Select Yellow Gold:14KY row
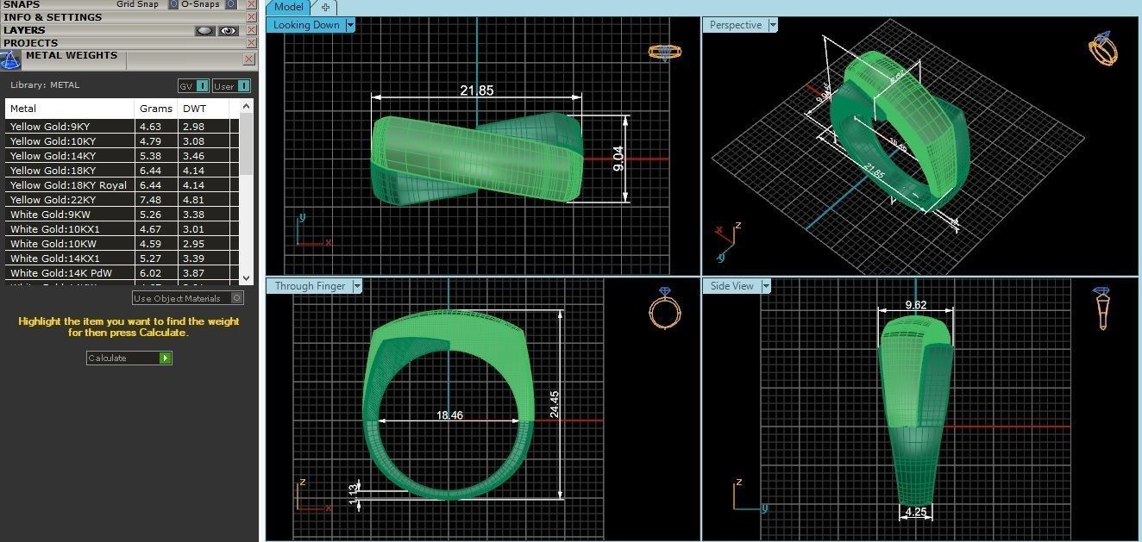This screenshot has height=542, width=1142. (122, 156)
